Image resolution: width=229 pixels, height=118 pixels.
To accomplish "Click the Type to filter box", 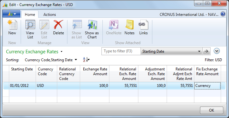I will [x=121, y=51].
